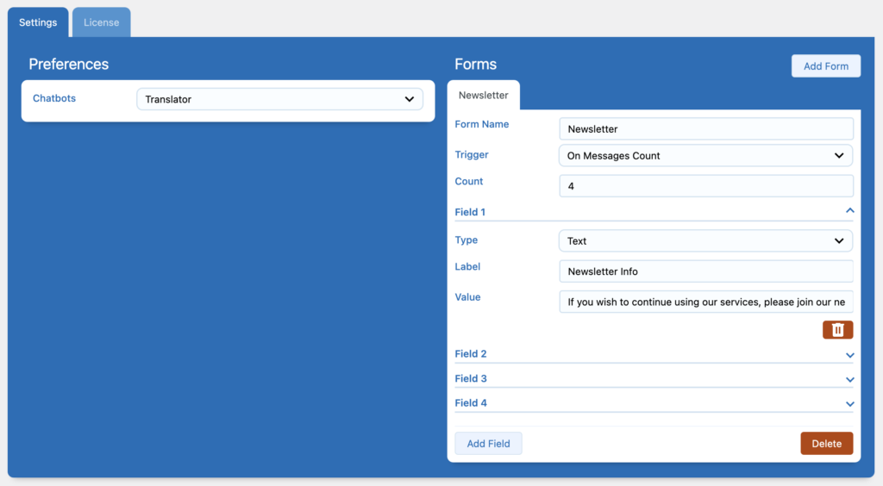883x486 pixels.
Task: Open the field Type dropdown
Action: [705, 241]
